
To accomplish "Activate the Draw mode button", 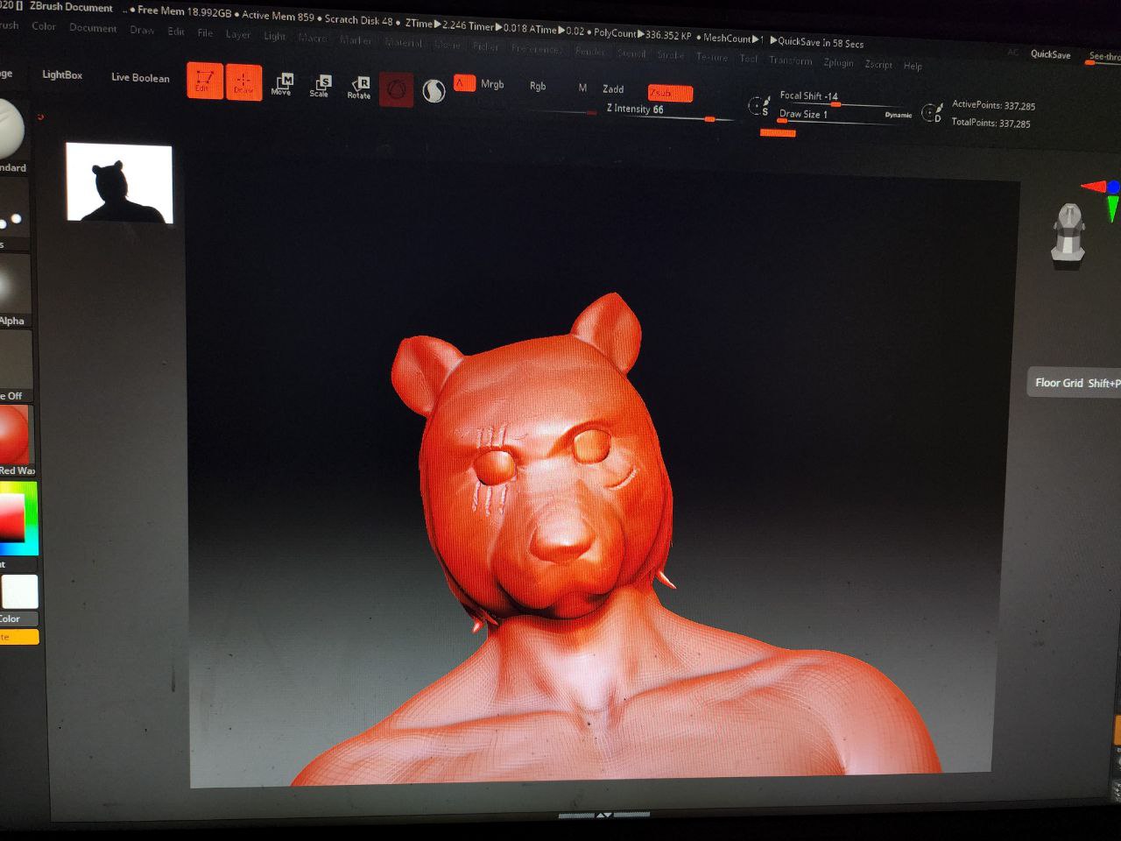I will [x=244, y=82].
